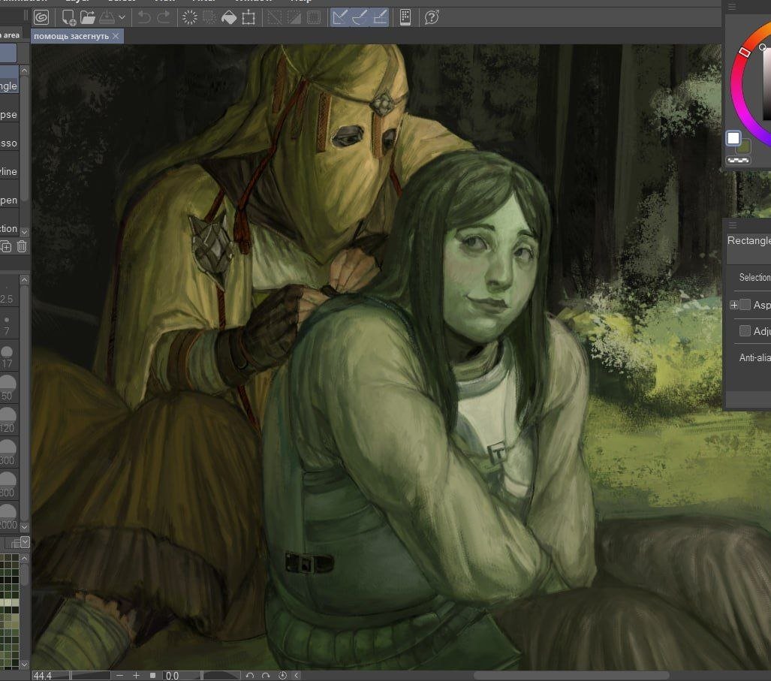Zoom out the canvas with minus button

[x=119, y=676]
